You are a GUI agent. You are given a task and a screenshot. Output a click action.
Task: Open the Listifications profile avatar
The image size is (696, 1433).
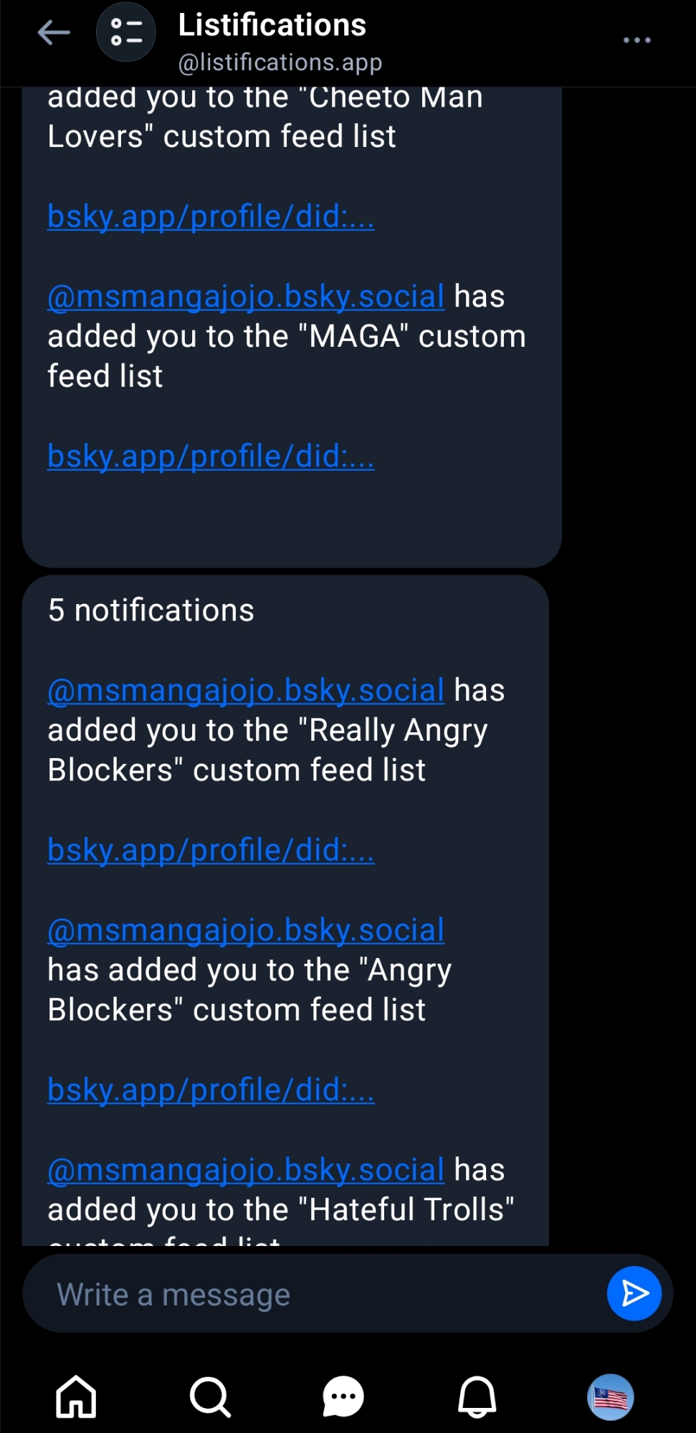click(x=126, y=33)
